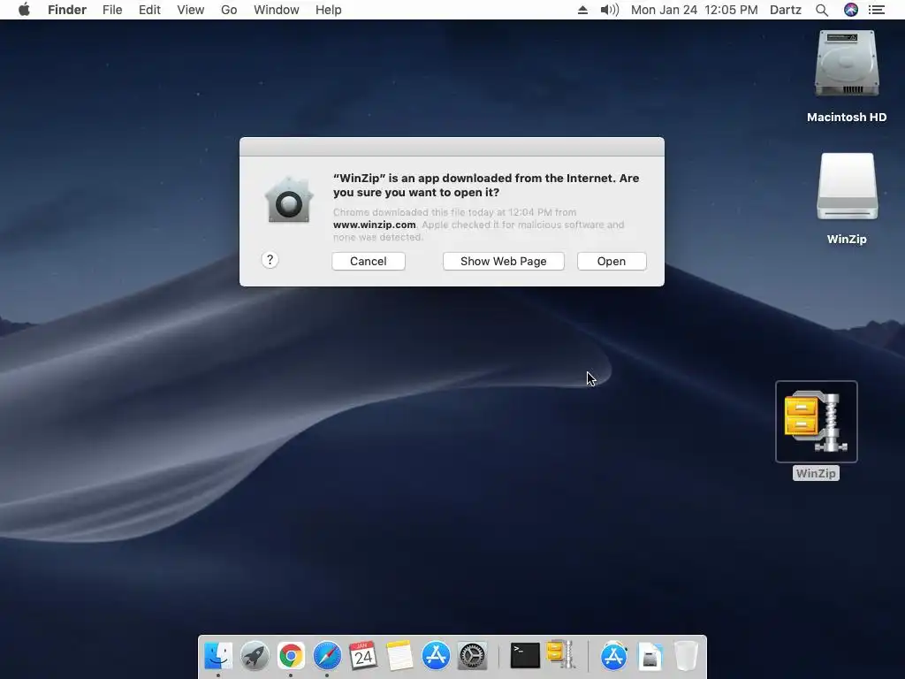Open the Edit menu
This screenshot has height=679, width=905.
click(x=149, y=10)
